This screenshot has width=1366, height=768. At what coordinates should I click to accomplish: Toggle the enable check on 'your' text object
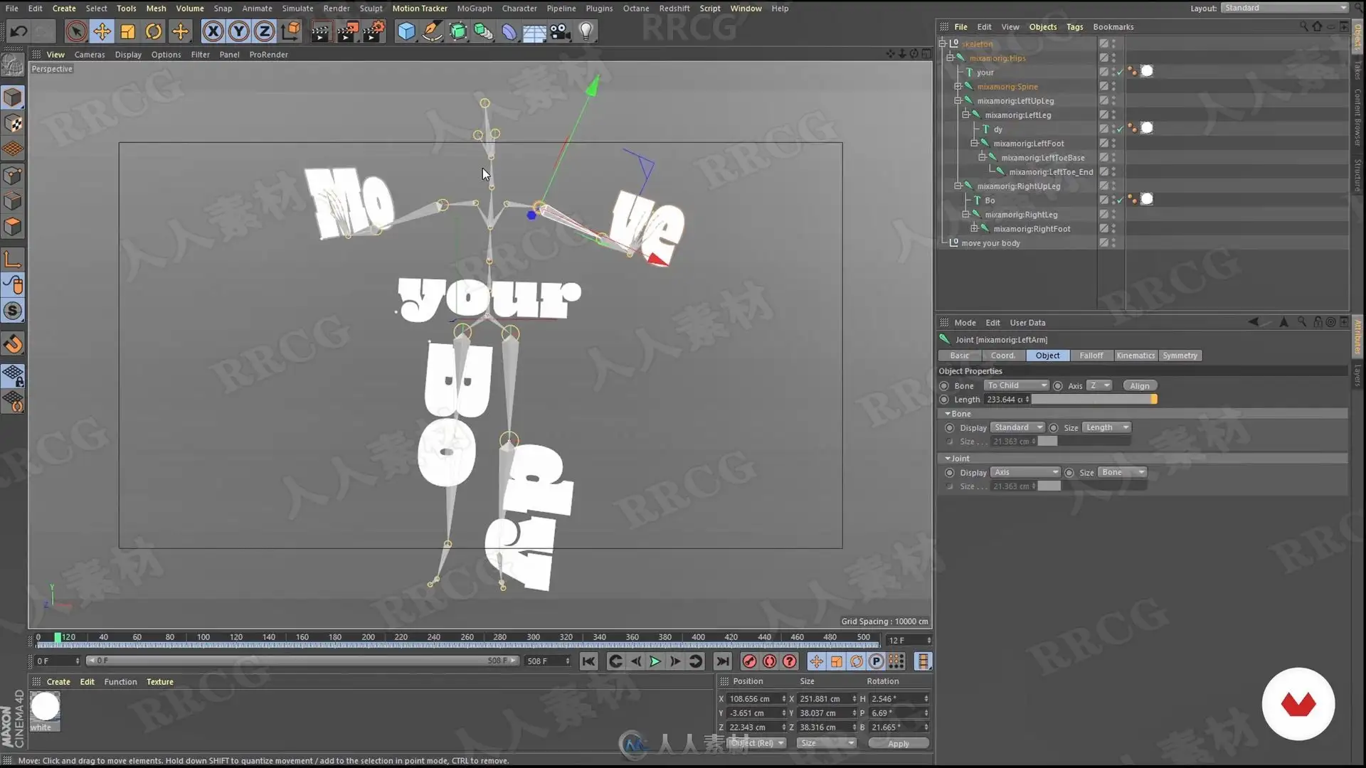(1120, 73)
